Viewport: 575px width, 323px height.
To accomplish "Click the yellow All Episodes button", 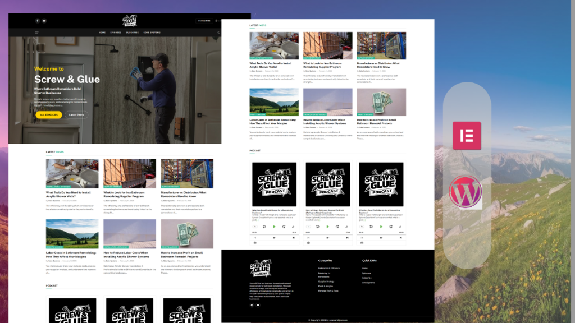I will pos(49,114).
